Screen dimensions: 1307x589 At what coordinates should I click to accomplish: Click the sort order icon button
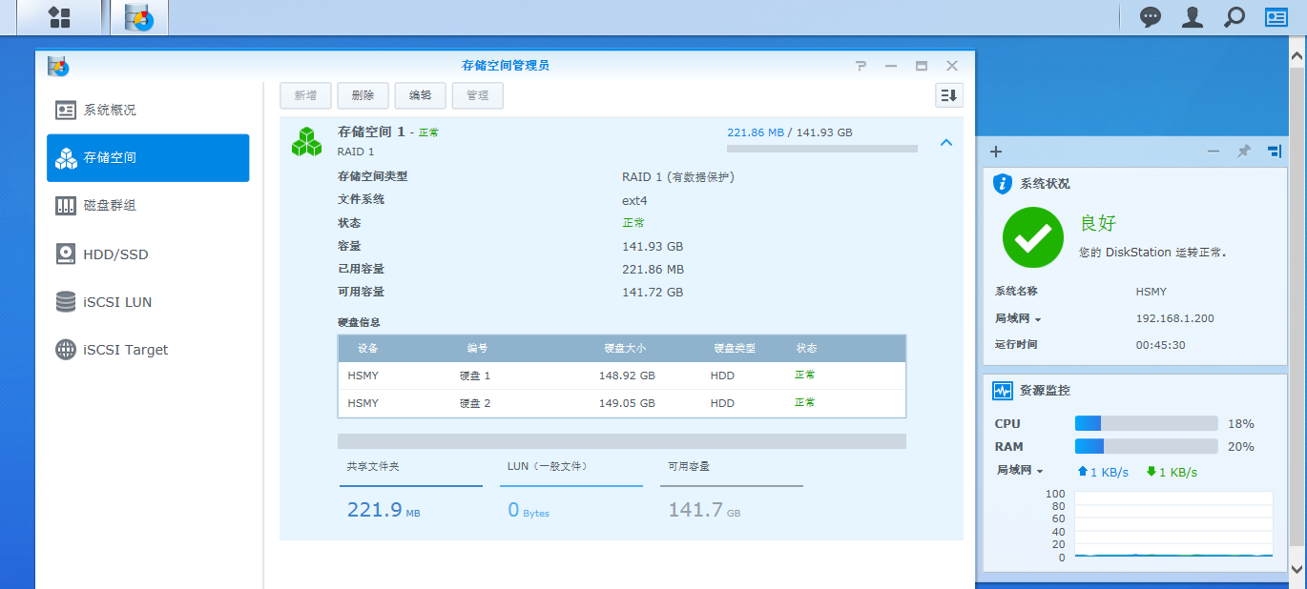[x=948, y=95]
